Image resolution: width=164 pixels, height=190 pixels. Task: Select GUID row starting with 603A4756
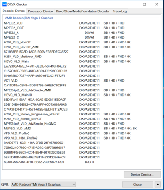82,162
